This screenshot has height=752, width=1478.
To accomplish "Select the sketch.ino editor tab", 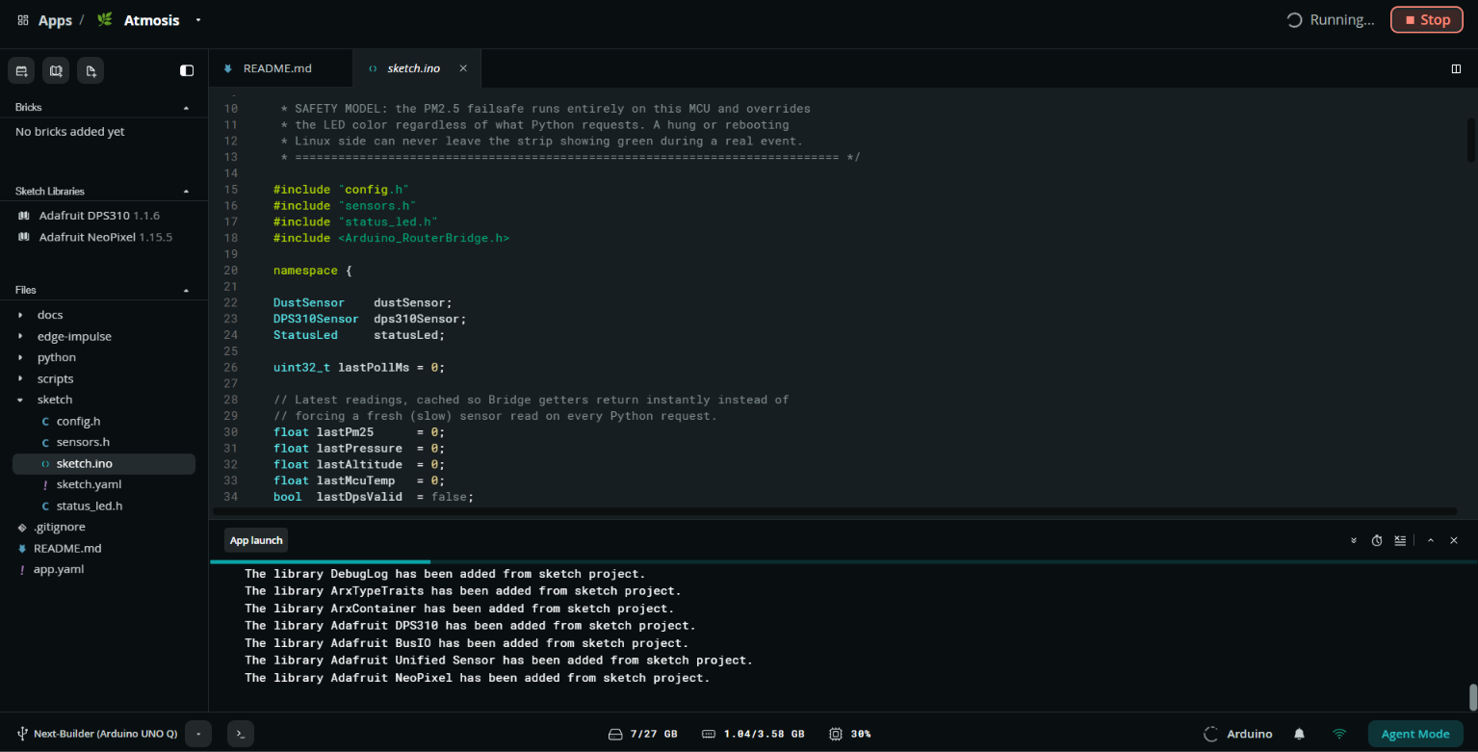I will click(x=416, y=68).
